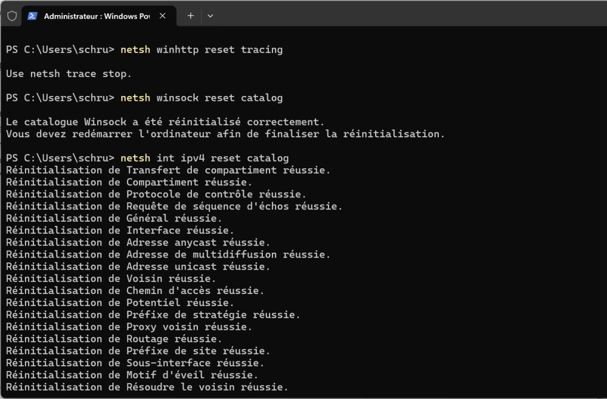Select the Administrateur : Windows PowerShell tab
This screenshot has width=607, height=399.
point(96,16)
